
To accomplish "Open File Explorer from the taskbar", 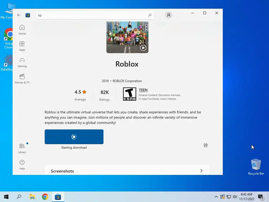I will pos(32,197).
